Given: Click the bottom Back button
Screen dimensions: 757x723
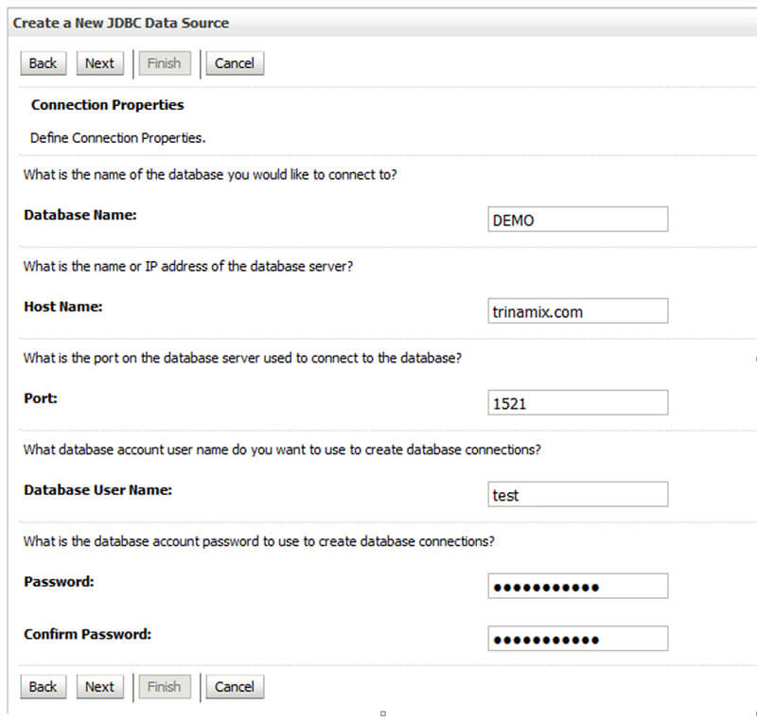Looking at the screenshot, I should [43, 687].
